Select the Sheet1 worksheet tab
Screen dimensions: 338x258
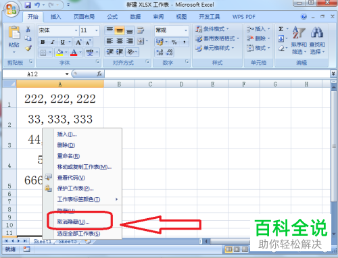click(x=42, y=241)
